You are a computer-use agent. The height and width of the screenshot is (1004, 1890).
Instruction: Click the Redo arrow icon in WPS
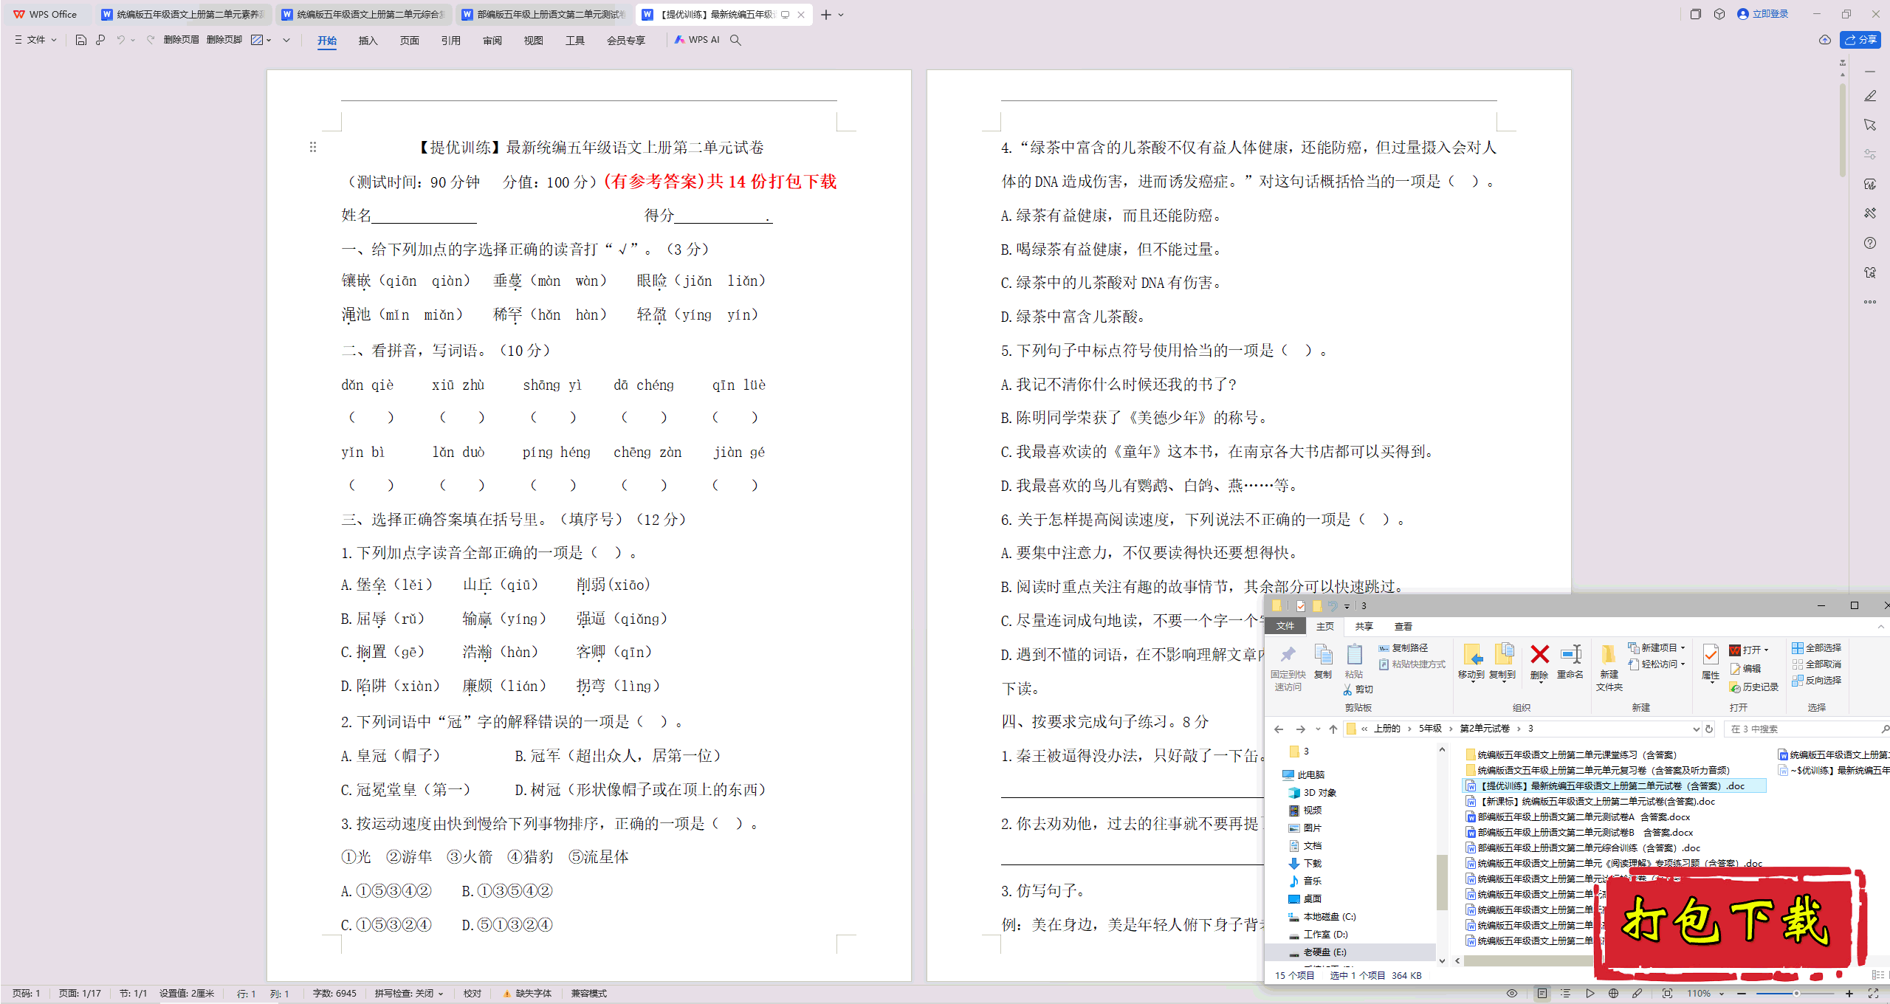[x=151, y=40]
